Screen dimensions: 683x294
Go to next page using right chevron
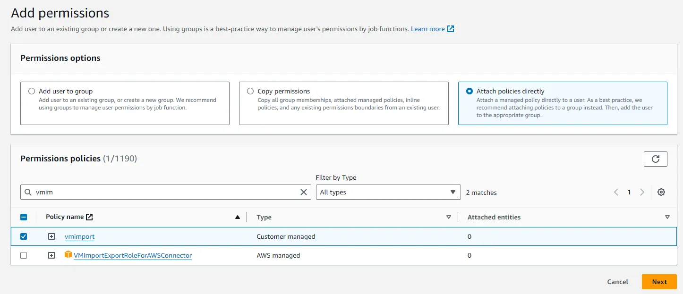[x=642, y=192]
